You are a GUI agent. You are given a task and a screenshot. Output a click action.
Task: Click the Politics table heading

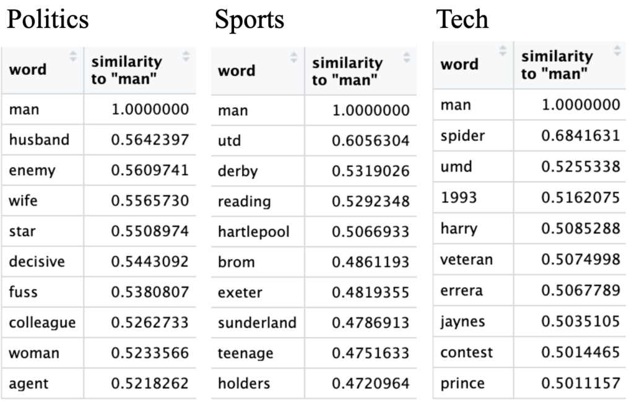click(x=48, y=20)
